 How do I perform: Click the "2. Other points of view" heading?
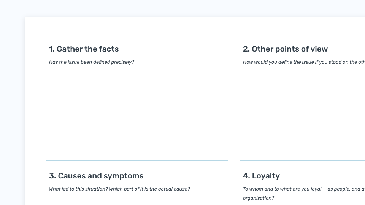click(285, 49)
